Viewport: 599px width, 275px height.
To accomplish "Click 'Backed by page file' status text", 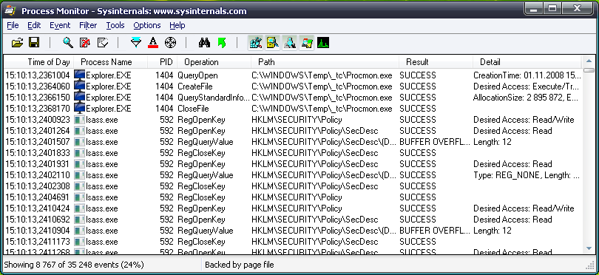I will point(240,265).
